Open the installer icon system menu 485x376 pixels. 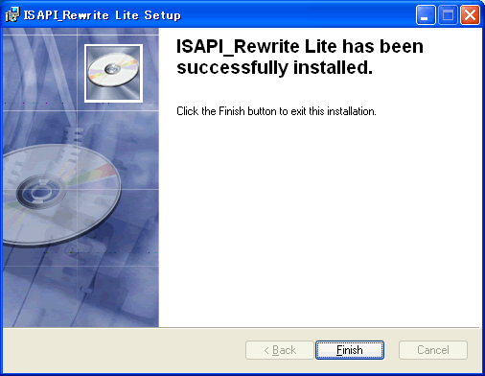[x=12, y=14]
